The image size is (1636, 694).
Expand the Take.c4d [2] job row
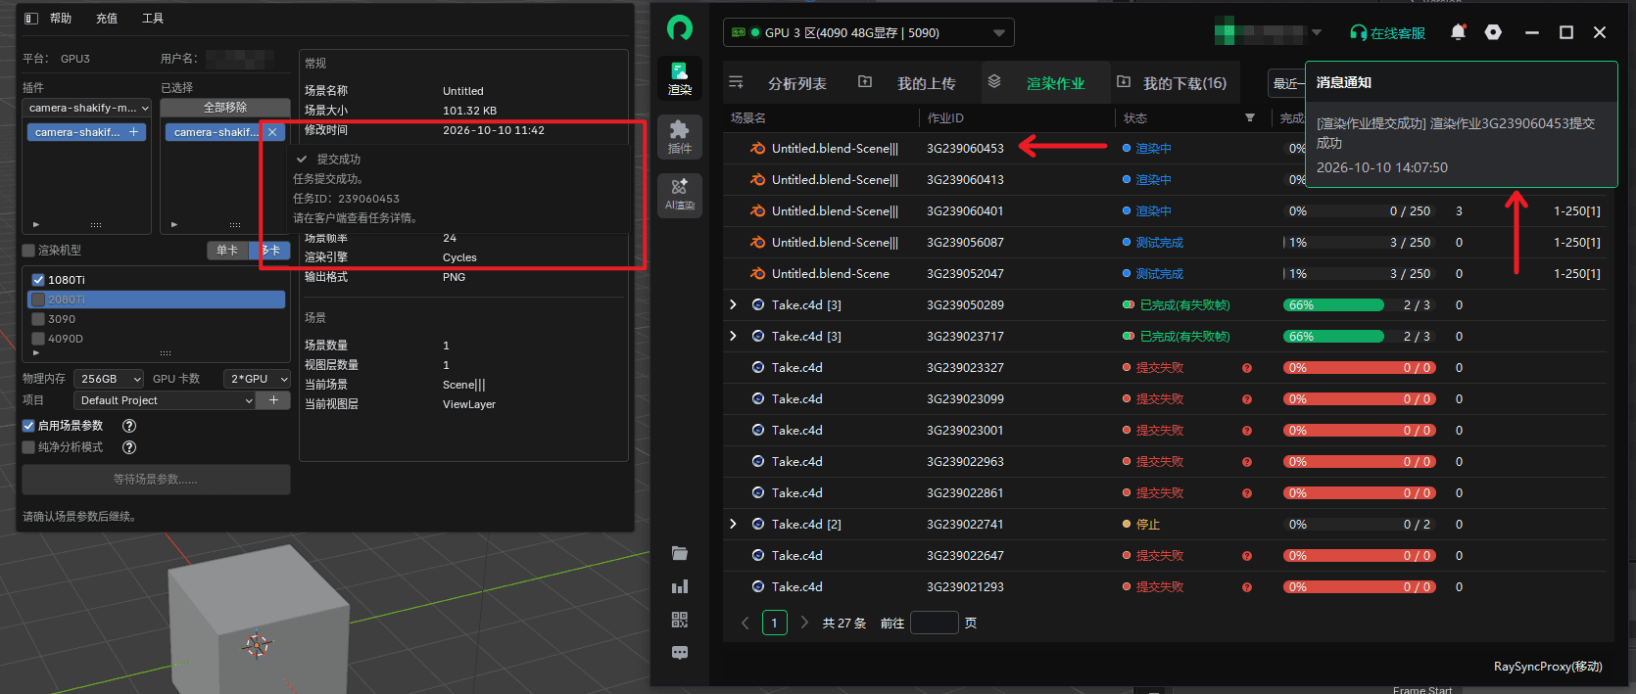[733, 525]
